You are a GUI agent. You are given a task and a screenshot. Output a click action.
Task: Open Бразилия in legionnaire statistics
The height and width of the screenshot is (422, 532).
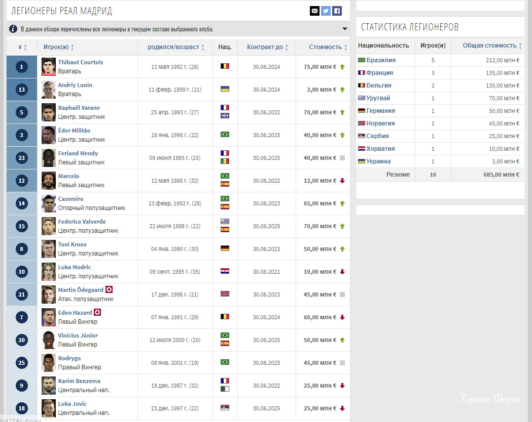pos(381,60)
